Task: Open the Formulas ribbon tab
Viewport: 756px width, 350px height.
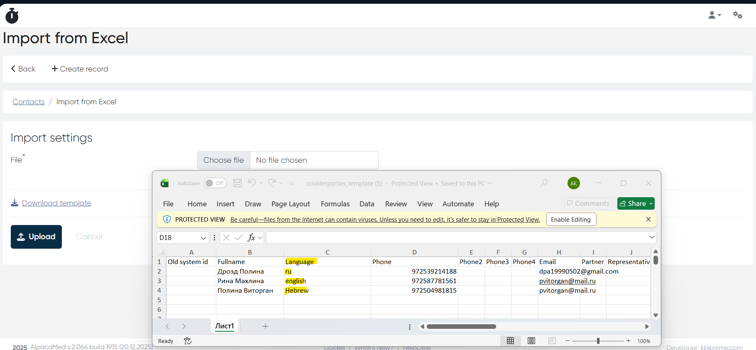Action: coord(335,204)
